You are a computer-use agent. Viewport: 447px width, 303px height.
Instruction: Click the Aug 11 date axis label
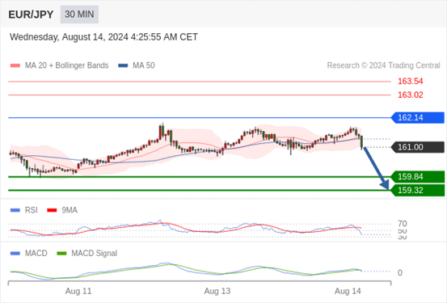point(78,291)
